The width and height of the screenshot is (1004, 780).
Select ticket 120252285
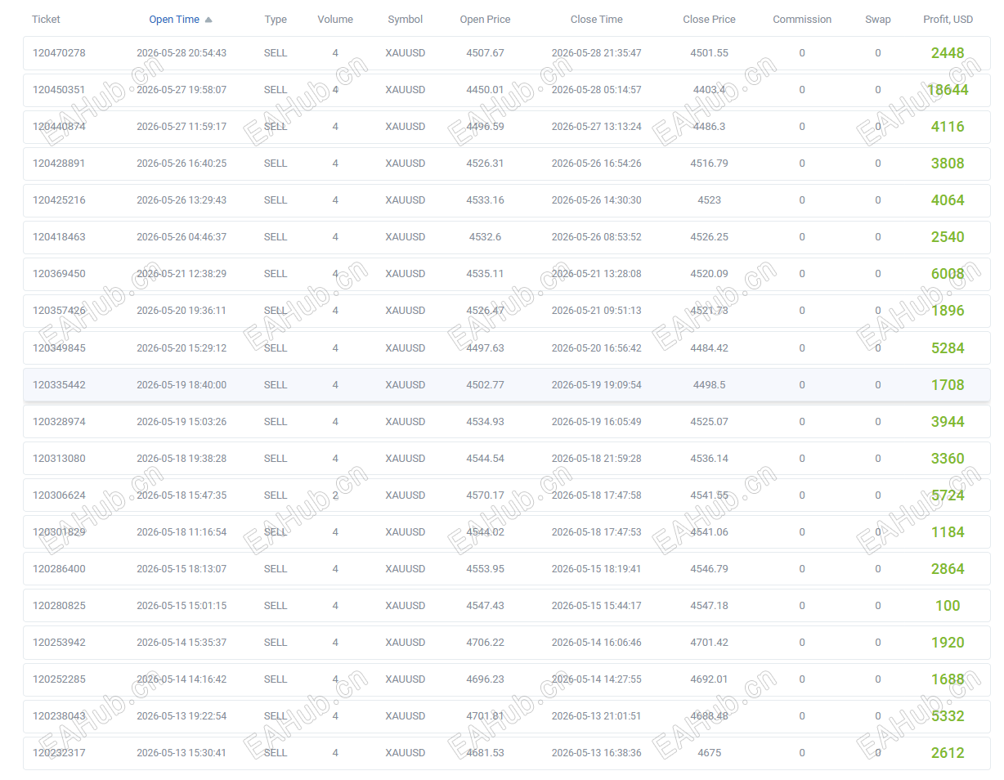[x=59, y=679]
